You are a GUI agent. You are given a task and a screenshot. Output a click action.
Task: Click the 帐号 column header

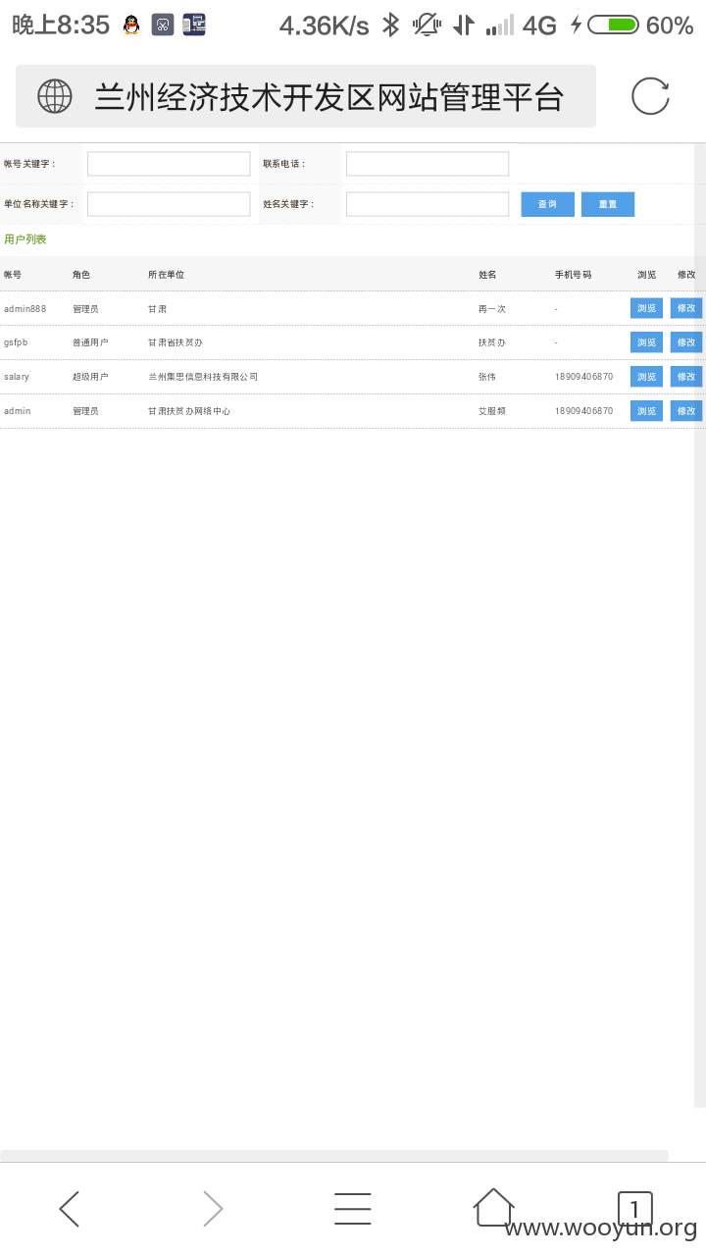pyautogui.click(x=13, y=275)
